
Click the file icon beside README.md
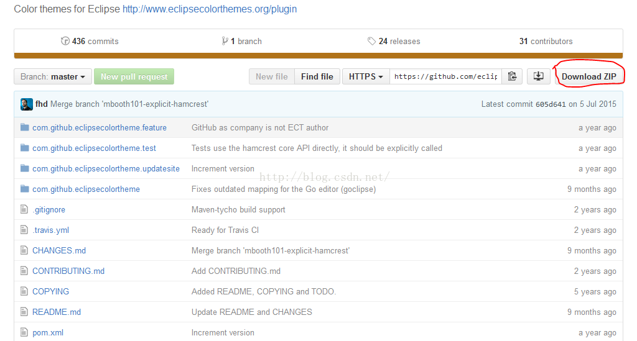pos(24,311)
